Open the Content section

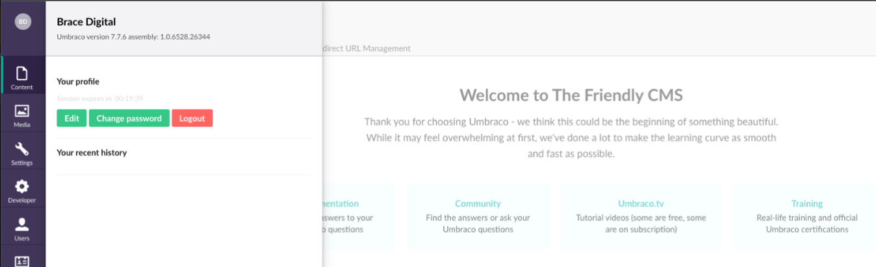tap(22, 75)
